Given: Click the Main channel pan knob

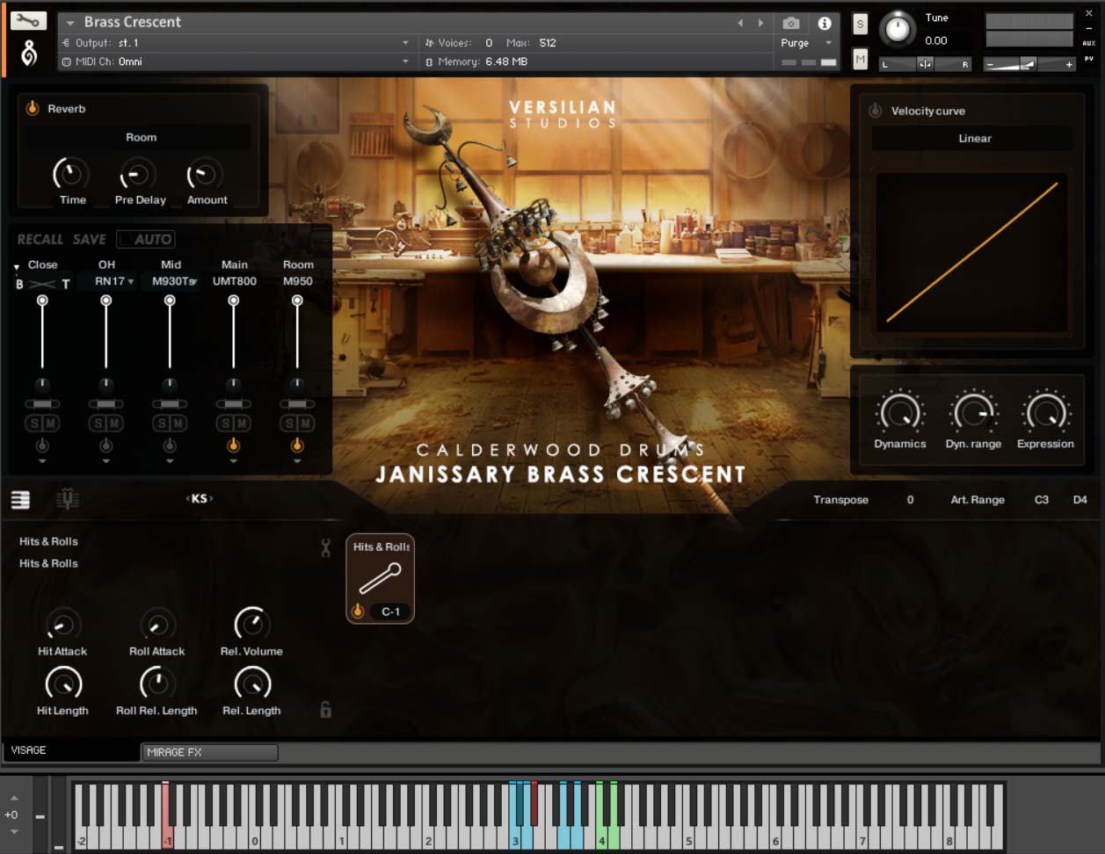Looking at the screenshot, I should tap(233, 385).
